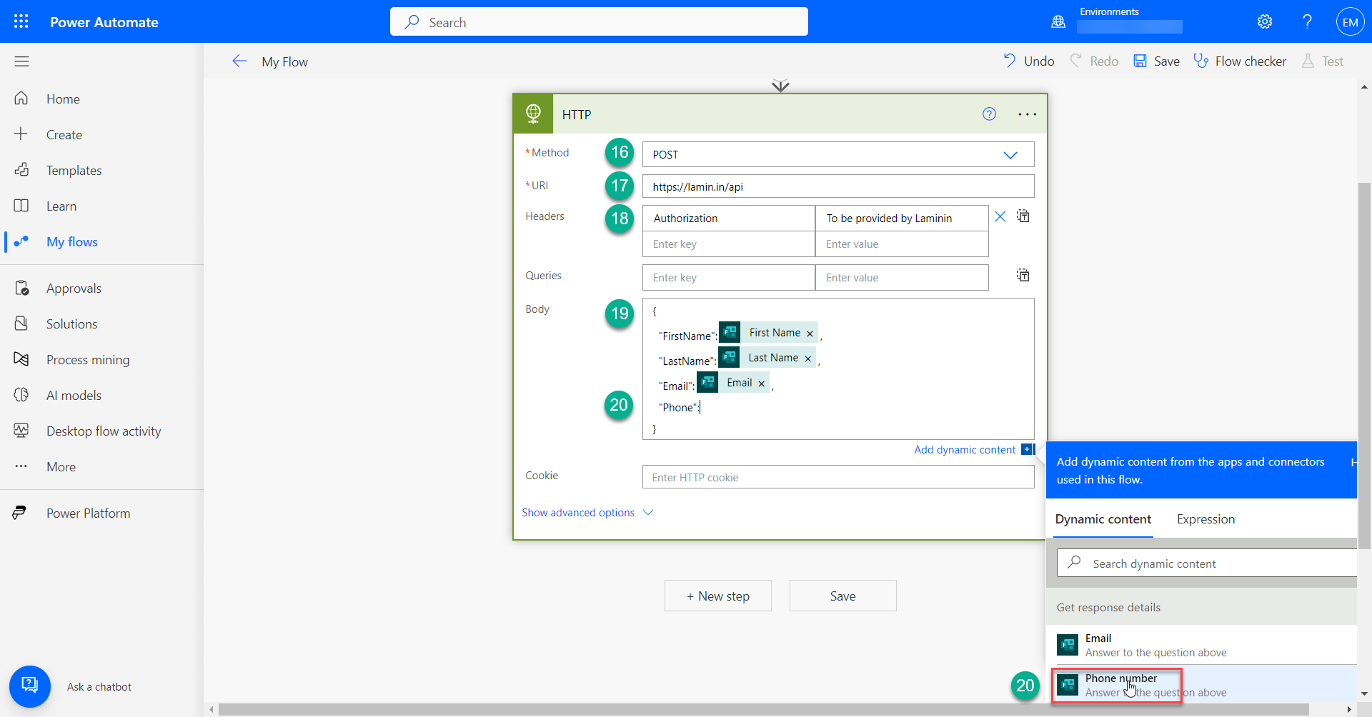Viewport: 1372px width, 717px height.
Task: Go back using the arrow beside My Flow
Action: click(x=239, y=61)
